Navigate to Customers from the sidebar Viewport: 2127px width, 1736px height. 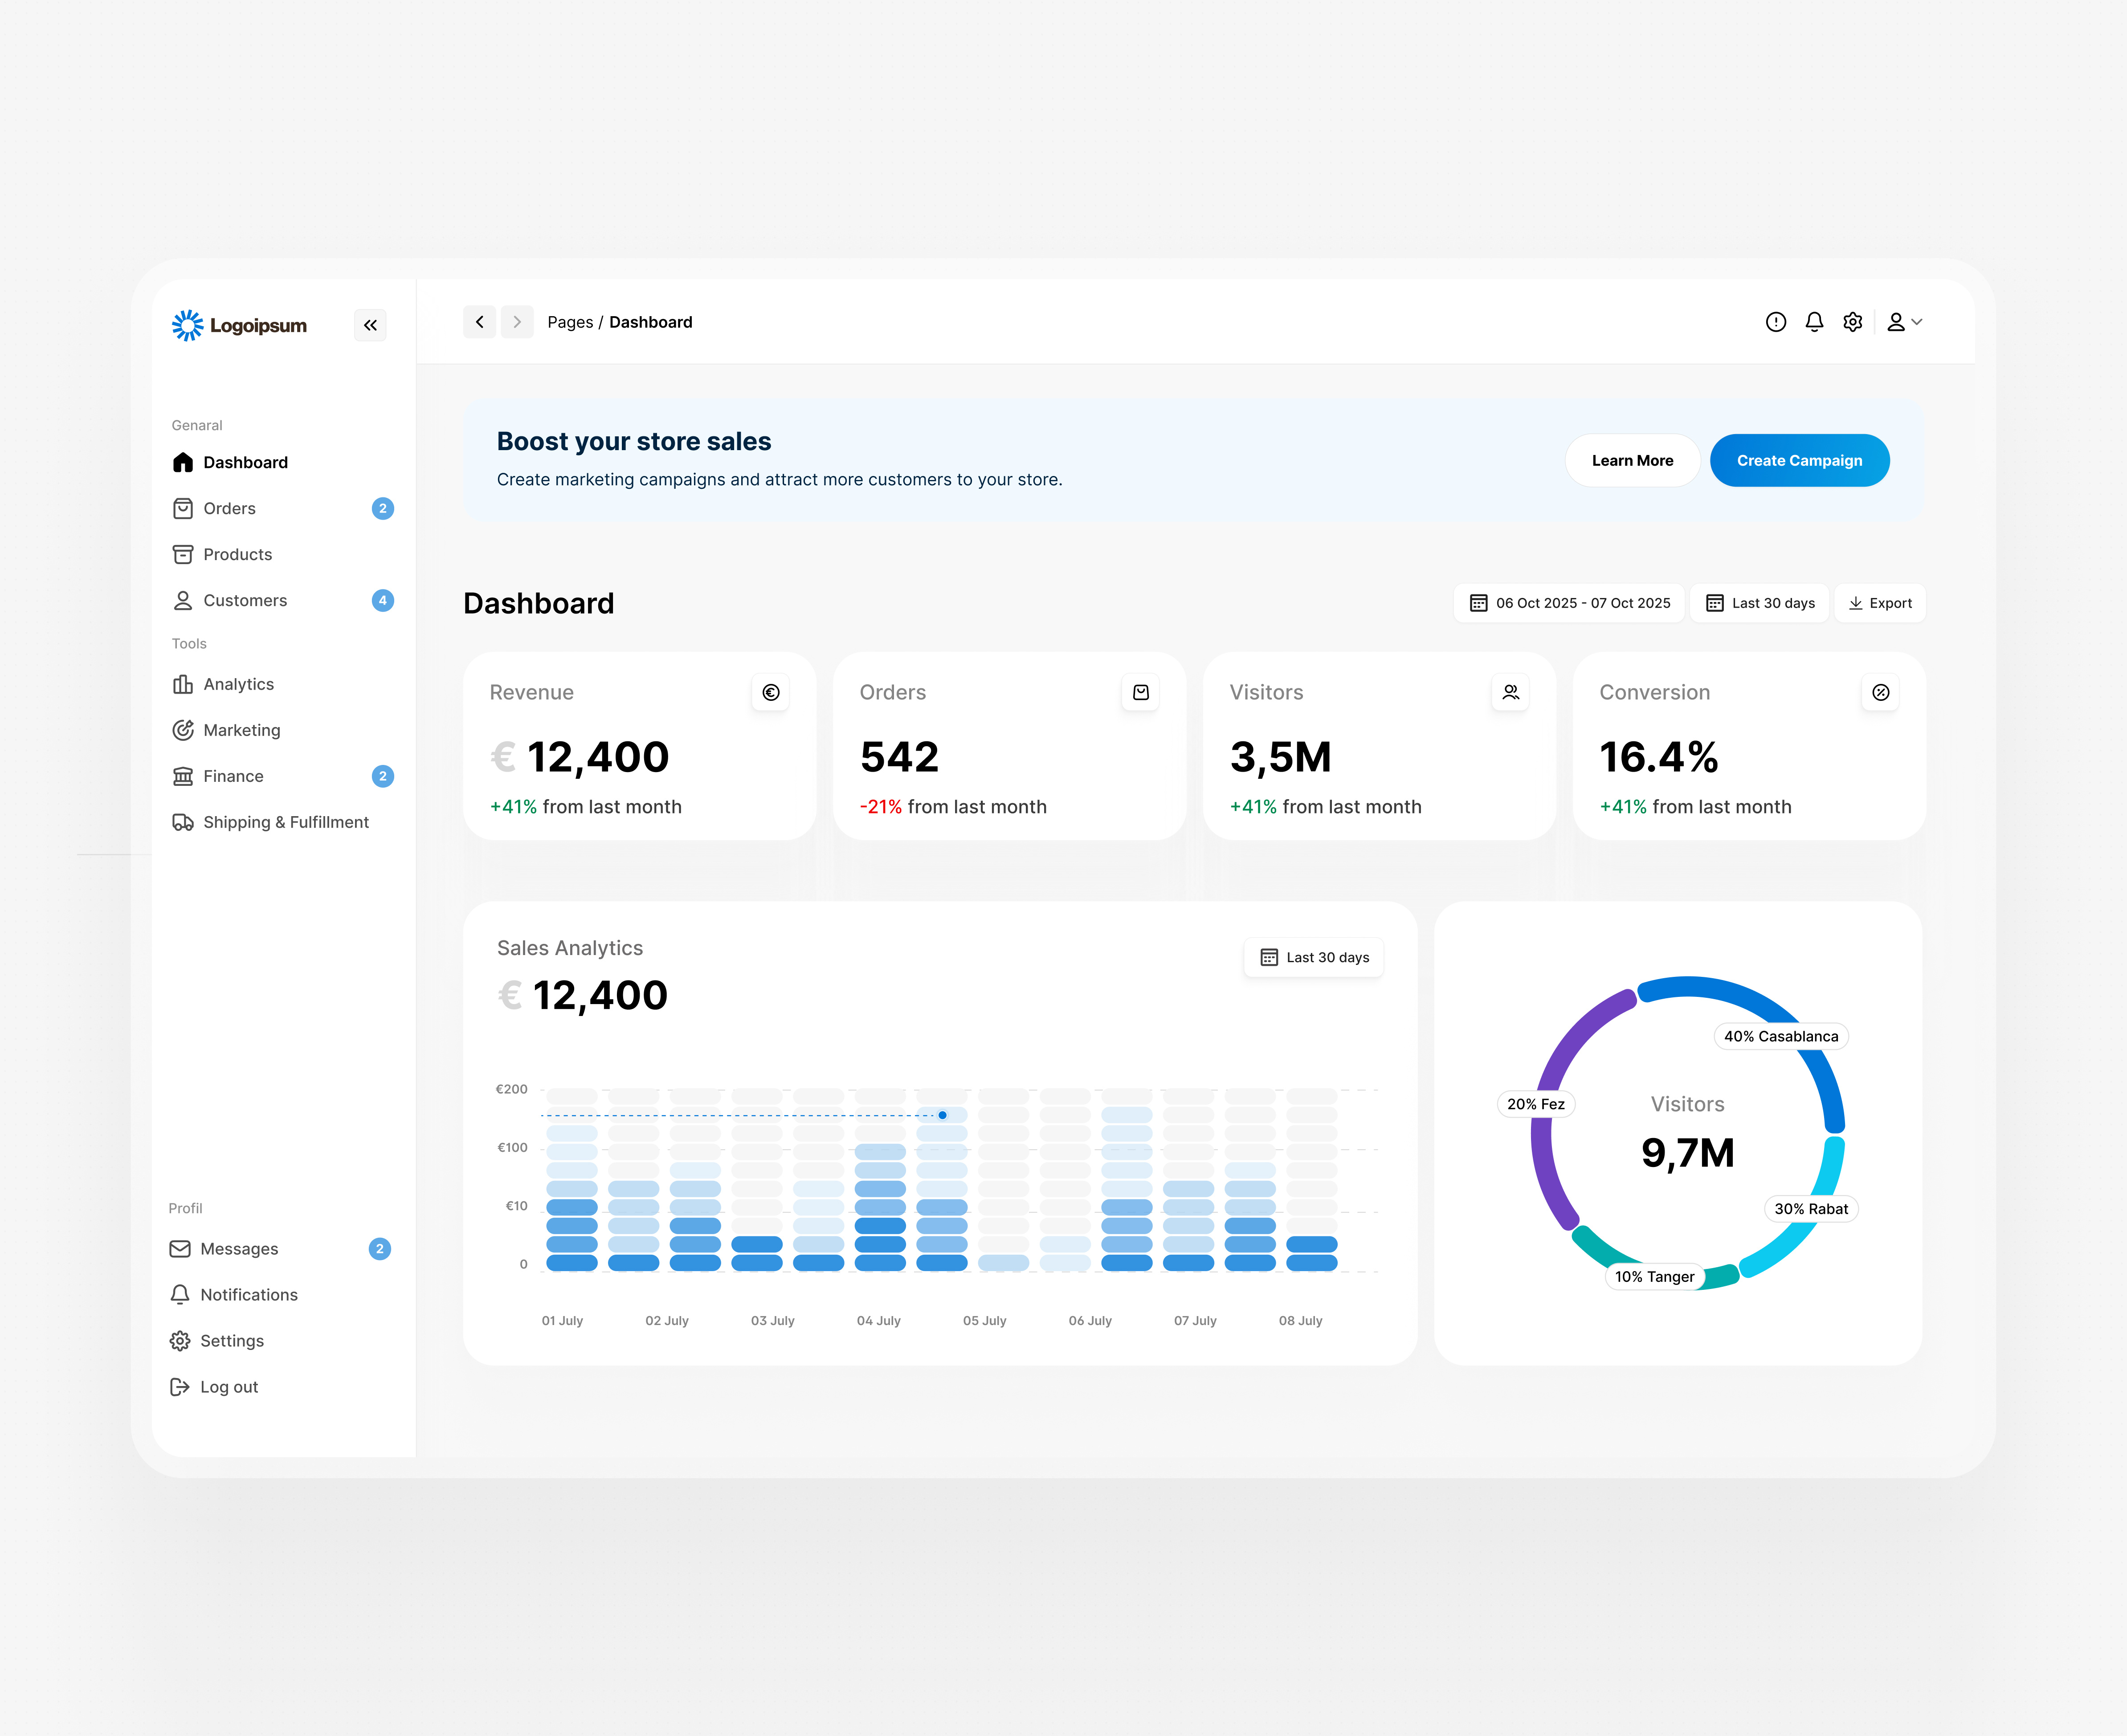[x=245, y=600]
